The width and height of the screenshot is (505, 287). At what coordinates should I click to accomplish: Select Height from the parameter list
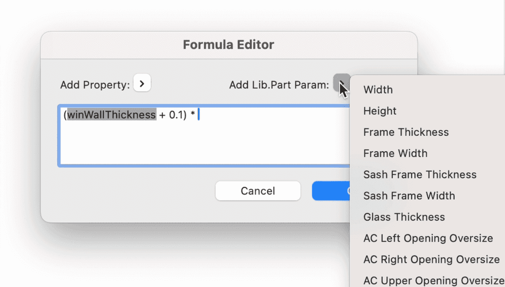click(380, 111)
